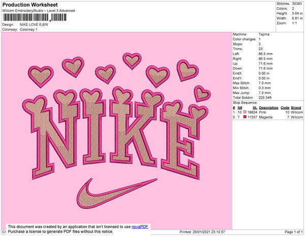Click the top center heart in the design
Screen dimensions: 305x236
point(132,60)
